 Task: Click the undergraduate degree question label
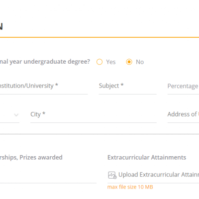[x=45, y=62]
